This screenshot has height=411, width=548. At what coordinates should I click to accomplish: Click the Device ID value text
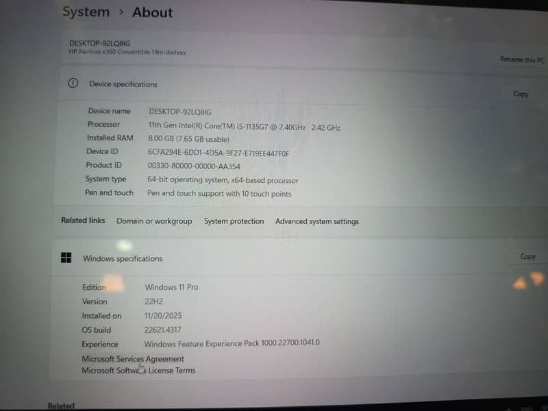pos(219,153)
